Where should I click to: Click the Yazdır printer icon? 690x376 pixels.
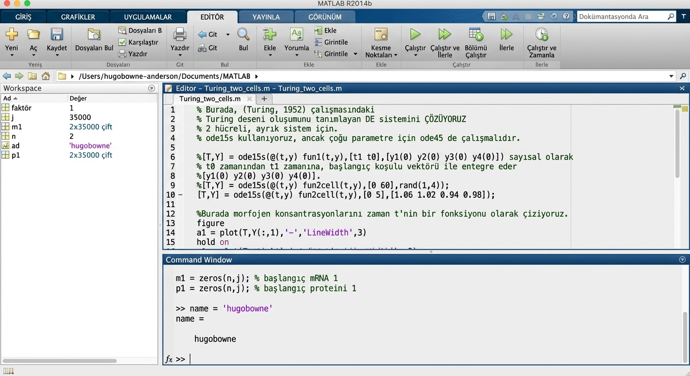pyautogui.click(x=179, y=35)
